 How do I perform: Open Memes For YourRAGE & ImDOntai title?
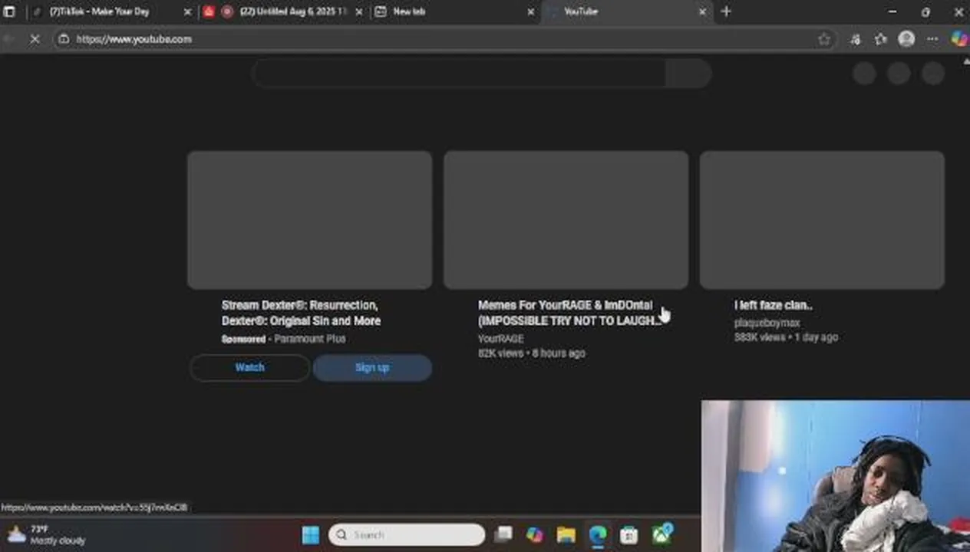click(569, 313)
